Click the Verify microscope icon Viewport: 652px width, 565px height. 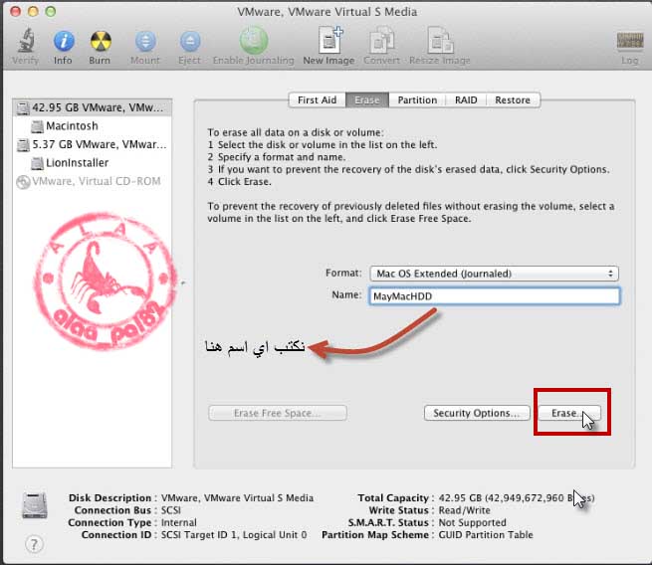(x=26, y=41)
